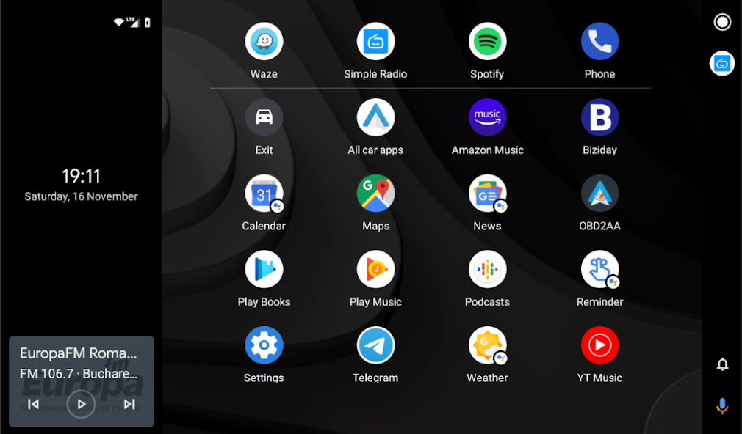Screen dimensions: 742x434
Task: Launch the Podcasts app
Action: tap(487, 269)
